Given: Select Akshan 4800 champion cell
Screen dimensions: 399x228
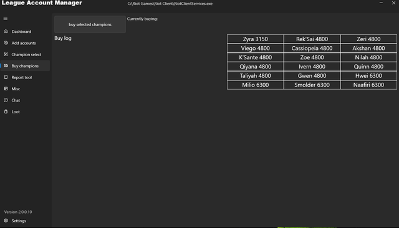Looking at the screenshot, I should coord(368,48).
